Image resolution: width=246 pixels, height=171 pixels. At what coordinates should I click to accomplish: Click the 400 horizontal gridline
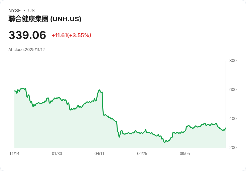(x=120, y=119)
